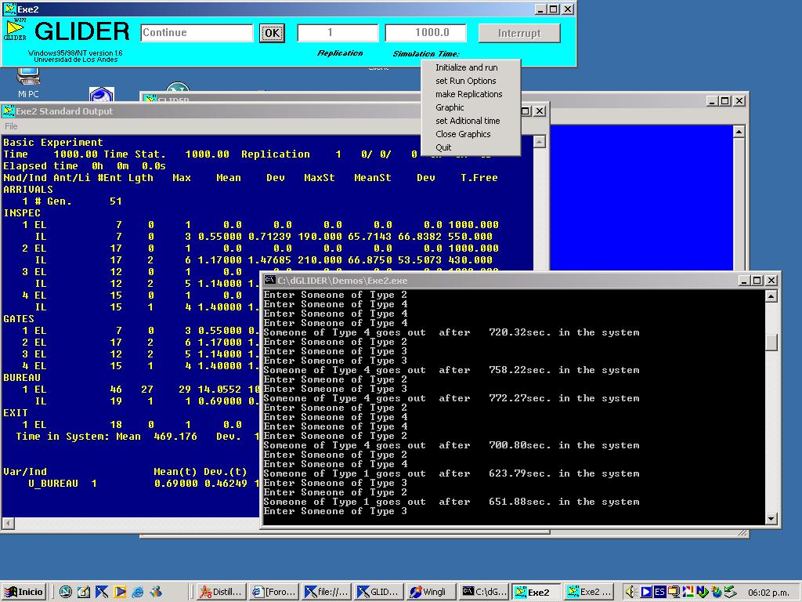Click console window scrollbar up arrow
Screen dimensions: 802x602
(x=771, y=296)
